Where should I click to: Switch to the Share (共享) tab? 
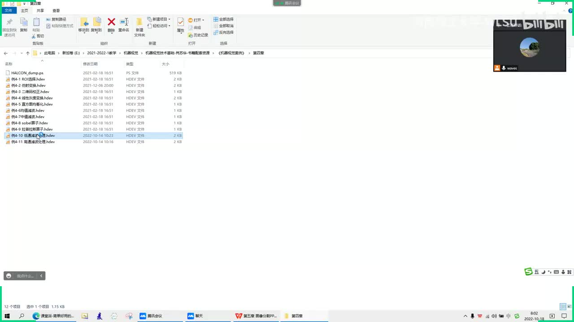[x=40, y=10]
